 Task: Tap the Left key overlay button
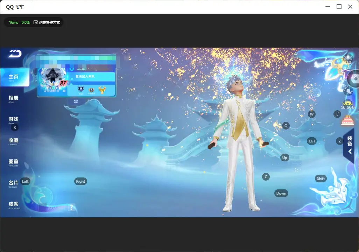coord(25,181)
